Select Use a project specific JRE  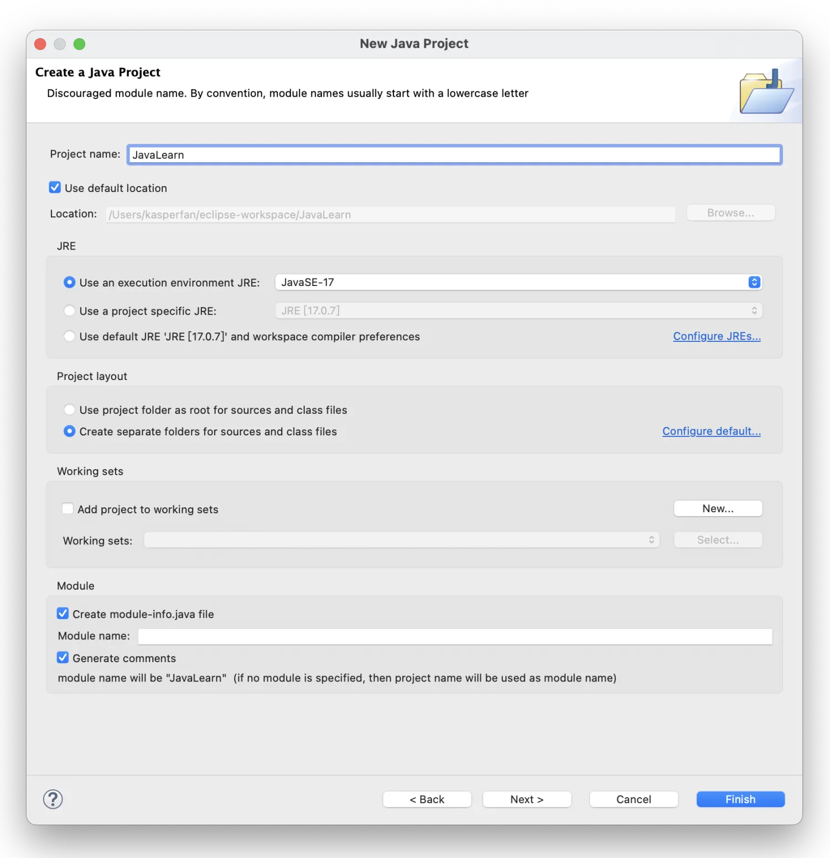[x=70, y=311]
